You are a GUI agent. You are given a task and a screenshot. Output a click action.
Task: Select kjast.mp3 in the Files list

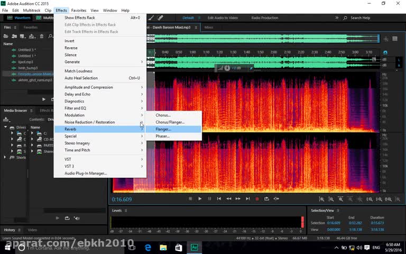[x=26, y=62]
